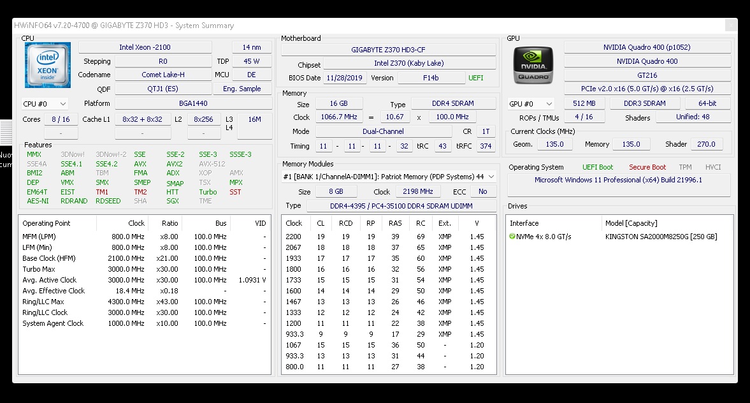This screenshot has width=750, height=403.
Task: Click the Shader clock value '270.0'
Action: click(x=706, y=144)
